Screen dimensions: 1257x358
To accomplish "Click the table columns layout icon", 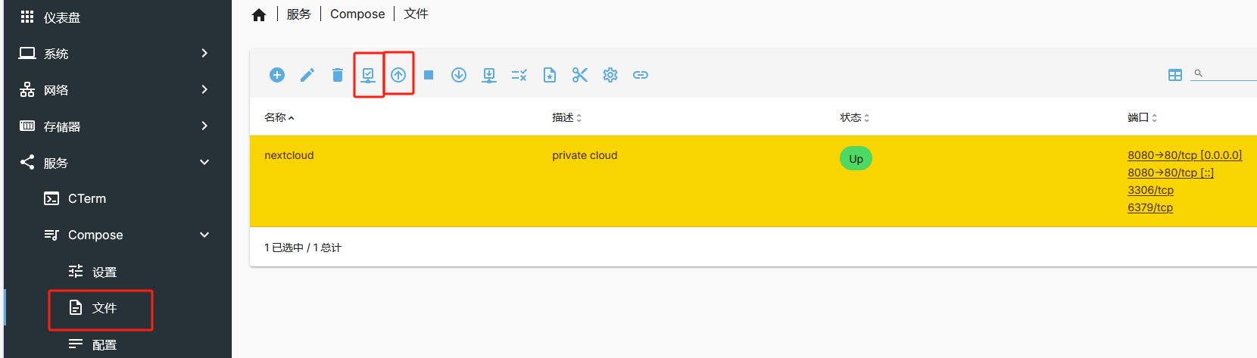I will click(x=1175, y=75).
